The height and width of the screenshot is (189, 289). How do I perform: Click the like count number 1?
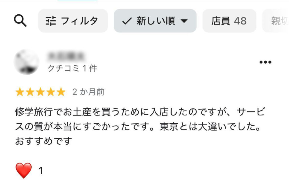tap(40, 171)
